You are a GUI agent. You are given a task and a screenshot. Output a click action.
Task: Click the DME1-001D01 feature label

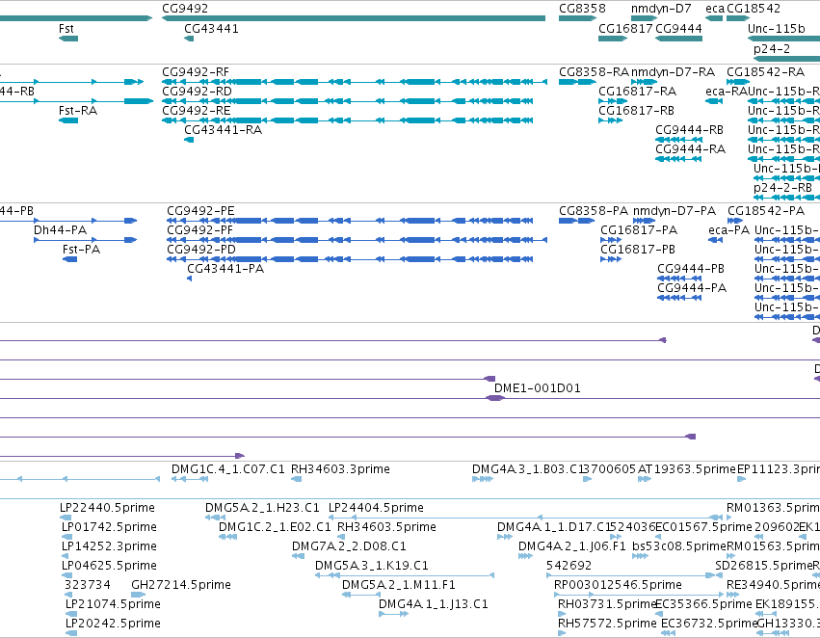[x=537, y=388]
